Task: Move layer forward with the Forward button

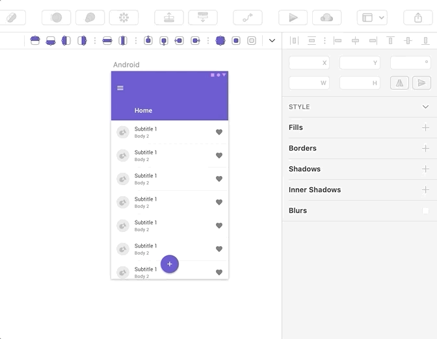Action: tap(169, 18)
